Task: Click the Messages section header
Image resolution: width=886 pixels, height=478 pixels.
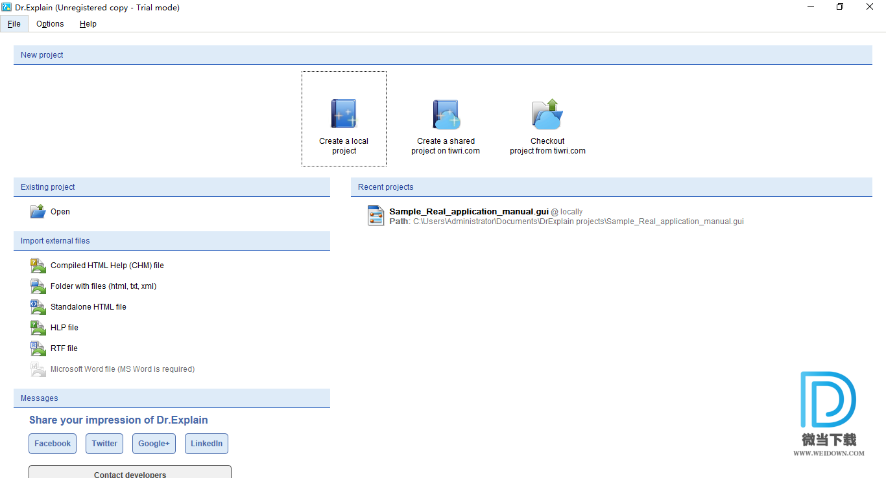Action: pos(172,398)
